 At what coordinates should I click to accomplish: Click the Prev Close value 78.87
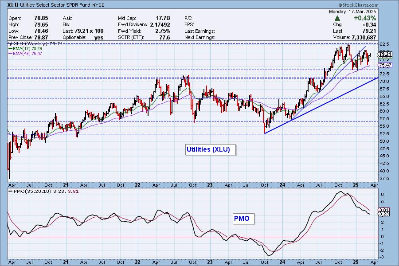coord(41,37)
